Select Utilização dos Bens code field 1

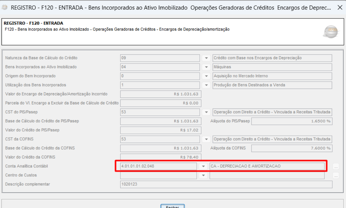pos(160,85)
